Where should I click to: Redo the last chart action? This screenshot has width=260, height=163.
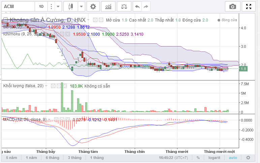click(x=146, y=7)
